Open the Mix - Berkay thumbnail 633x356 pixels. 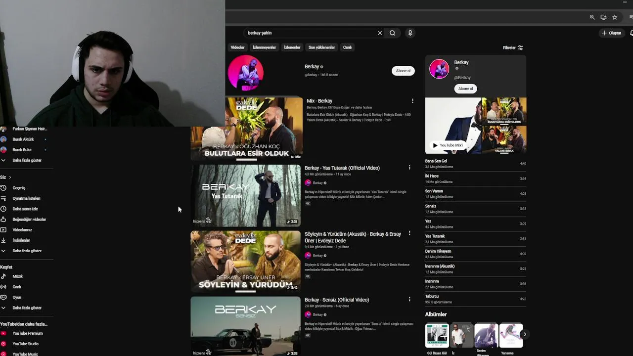coord(246,129)
